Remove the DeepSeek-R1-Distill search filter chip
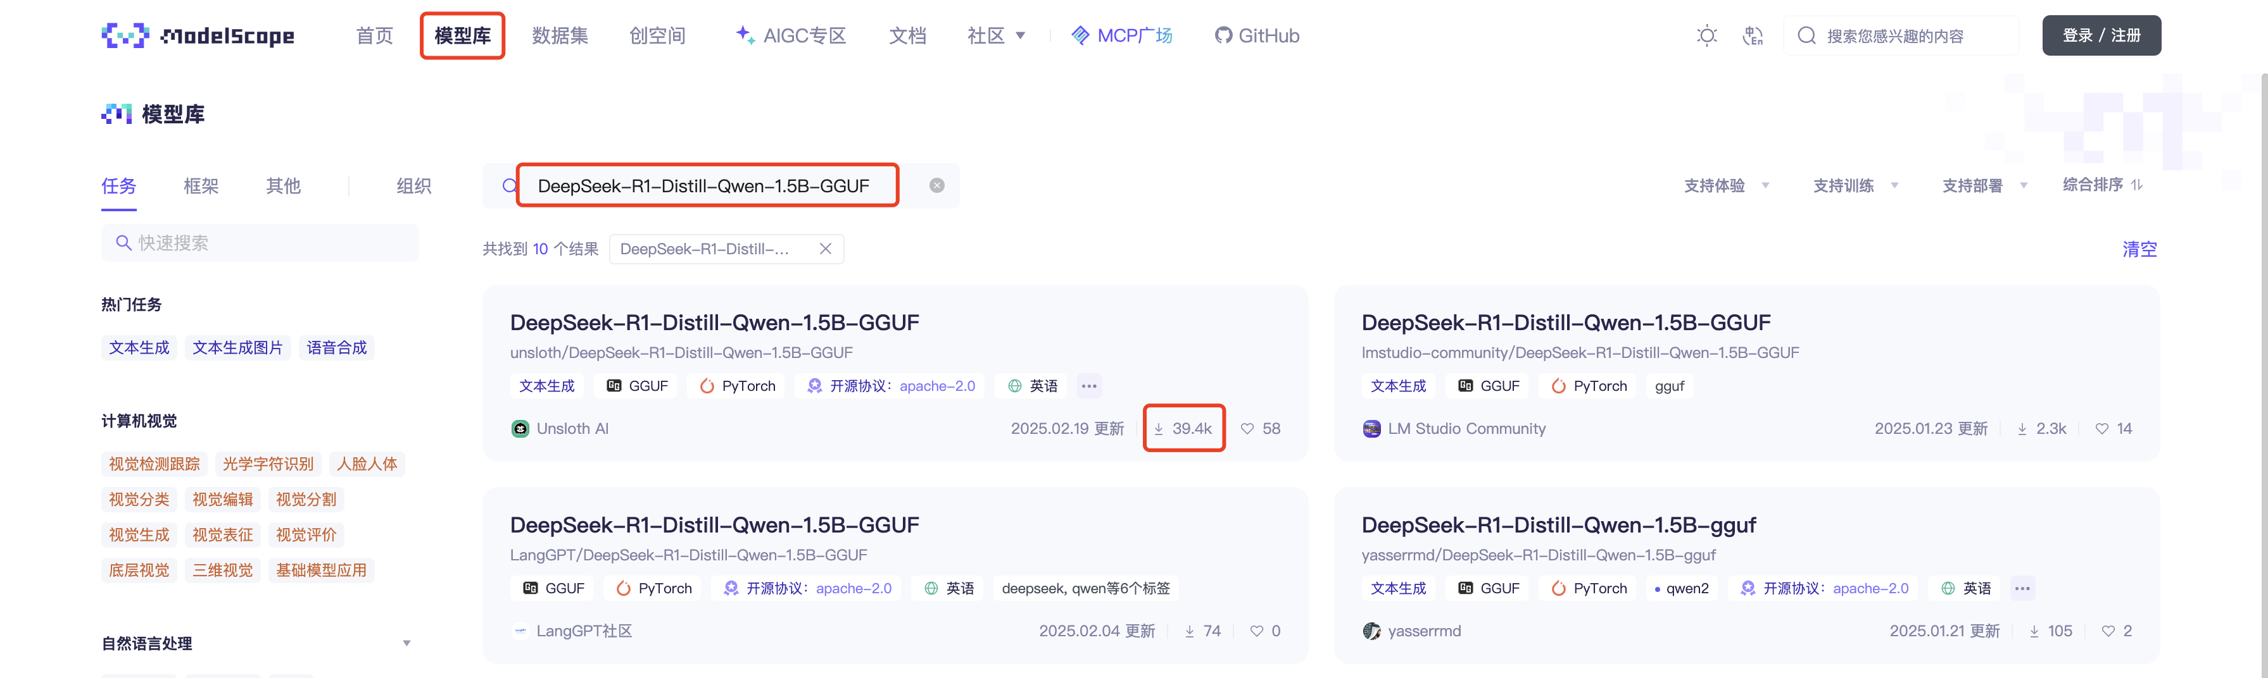 click(x=825, y=249)
